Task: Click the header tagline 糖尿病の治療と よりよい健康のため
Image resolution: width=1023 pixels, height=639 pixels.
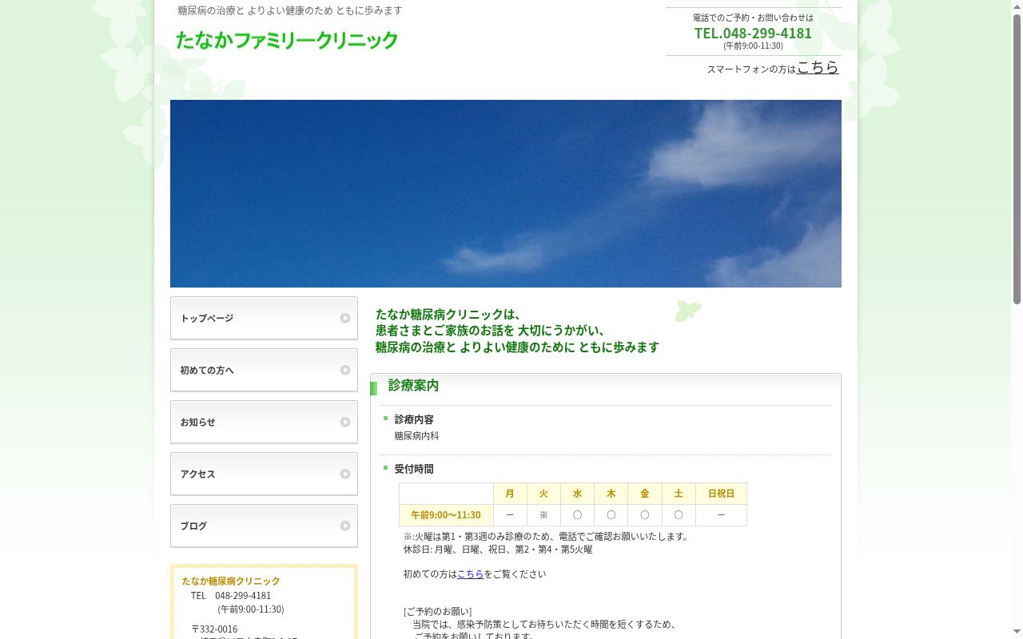Action: (290, 10)
